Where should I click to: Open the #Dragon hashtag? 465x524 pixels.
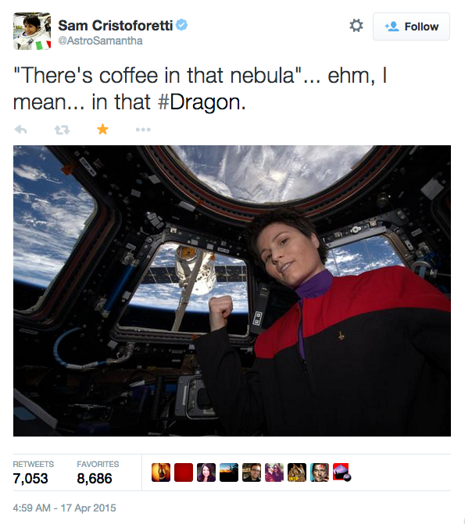pos(201,102)
